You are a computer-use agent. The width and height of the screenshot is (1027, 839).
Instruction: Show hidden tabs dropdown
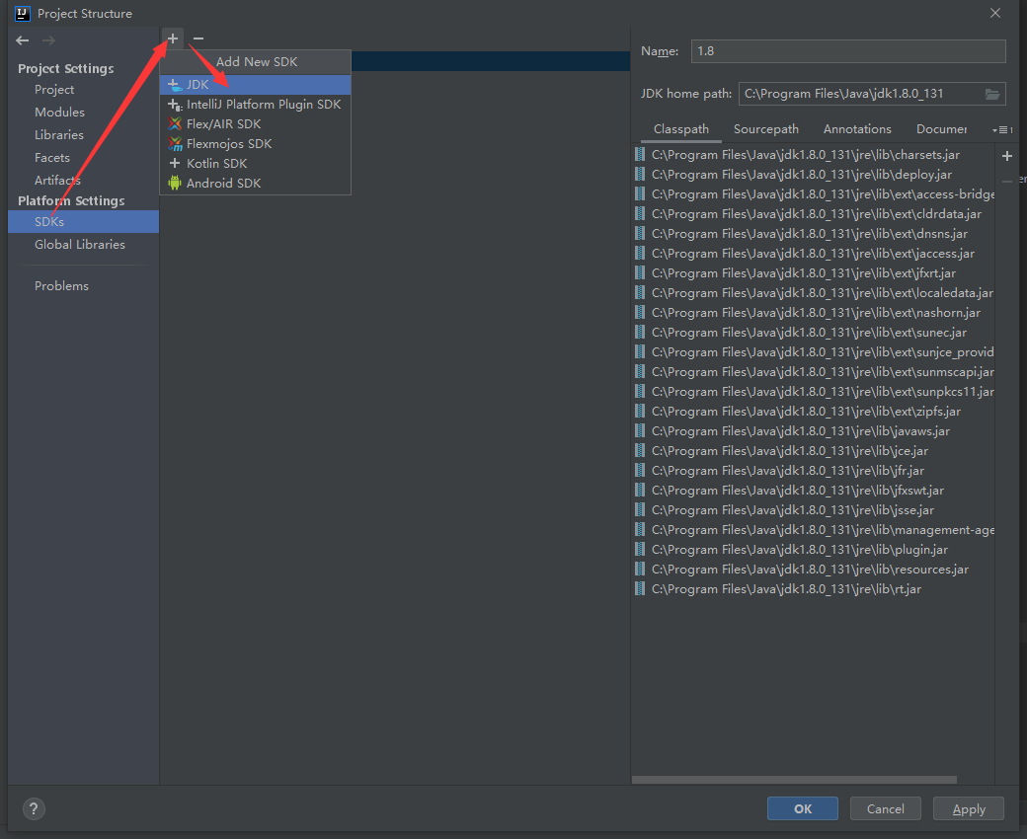click(x=1002, y=129)
